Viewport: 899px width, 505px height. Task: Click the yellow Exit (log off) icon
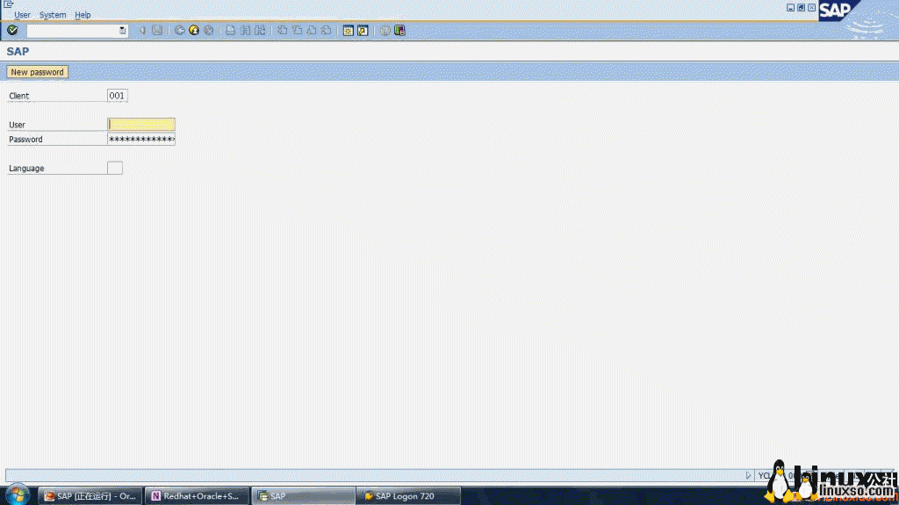(x=194, y=31)
